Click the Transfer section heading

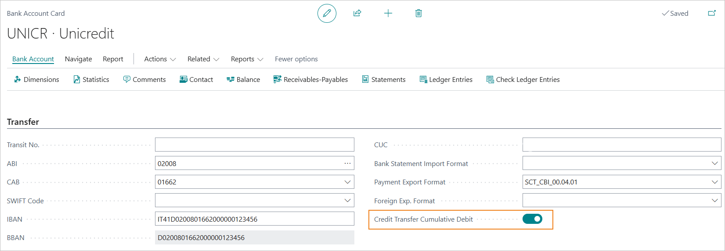click(x=23, y=122)
